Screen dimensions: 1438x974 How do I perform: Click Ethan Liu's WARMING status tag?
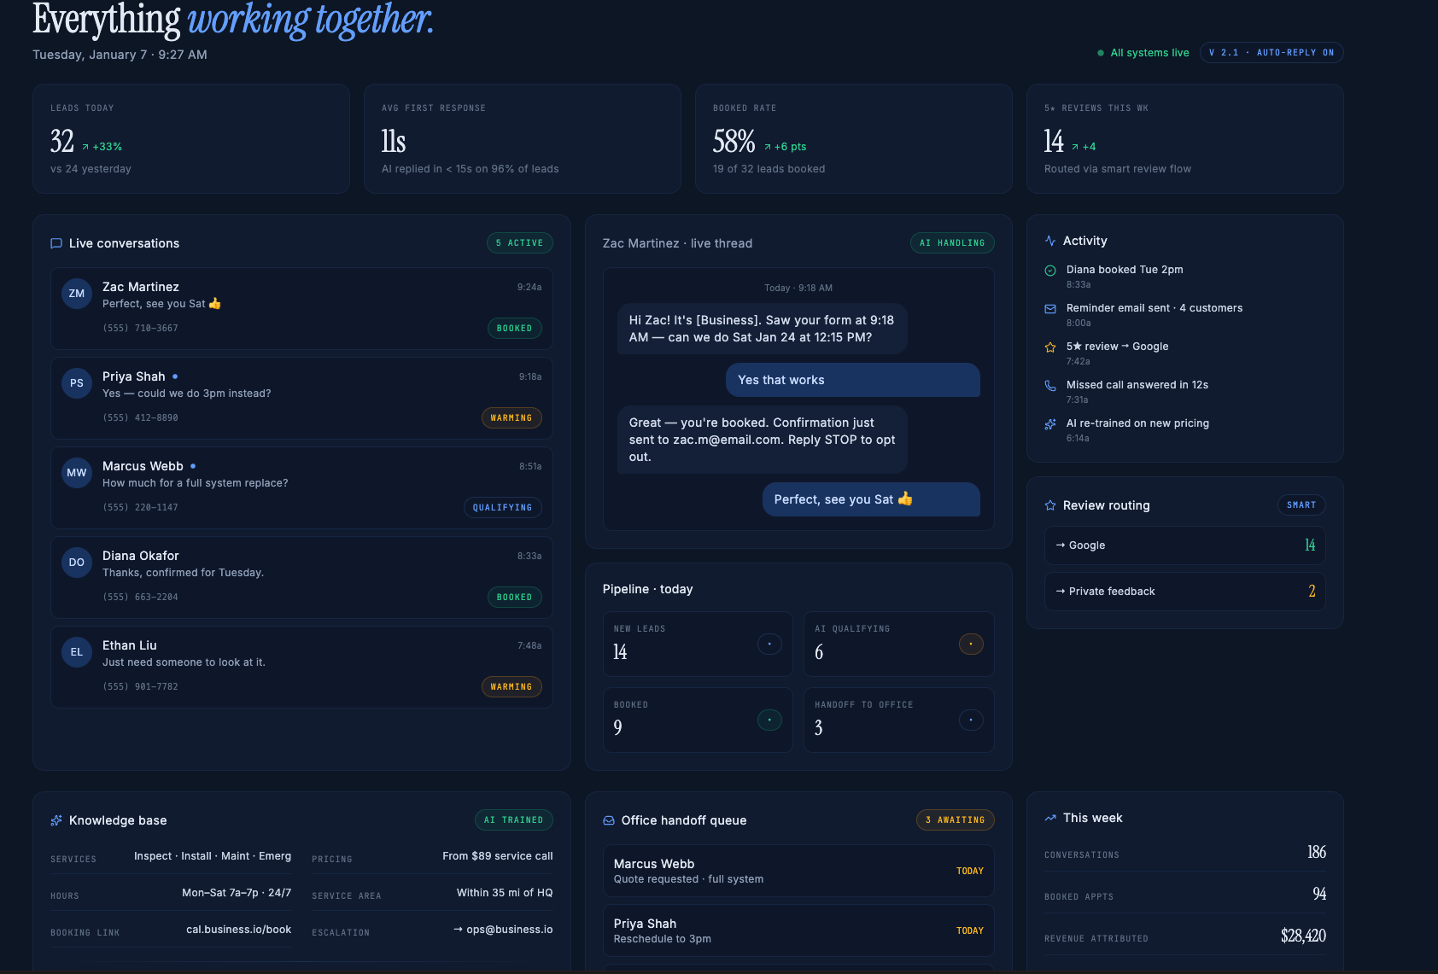pos(511,687)
